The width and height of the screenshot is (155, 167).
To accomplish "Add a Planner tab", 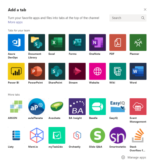I will pos(138,42).
